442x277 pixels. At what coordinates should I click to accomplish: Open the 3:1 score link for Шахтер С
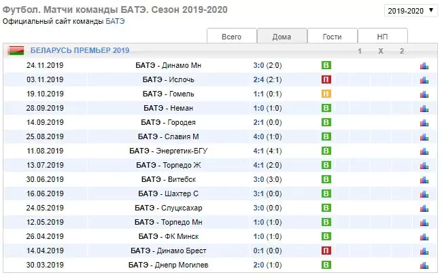[x=258, y=193]
